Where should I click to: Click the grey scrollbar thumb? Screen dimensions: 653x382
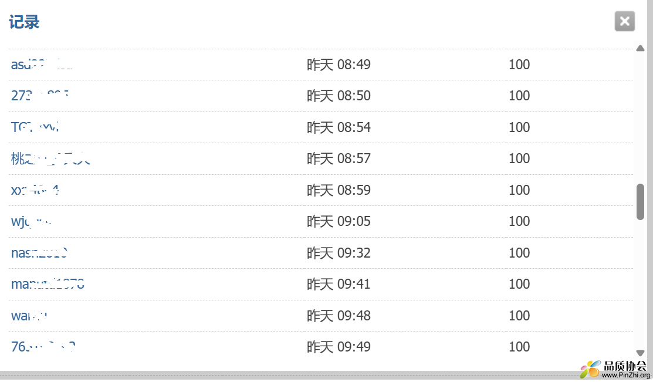point(640,202)
